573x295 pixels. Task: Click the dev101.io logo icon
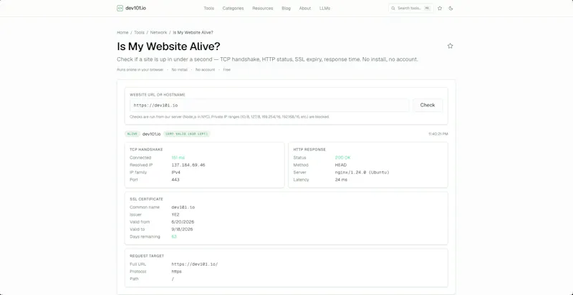[x=120, y=8]
